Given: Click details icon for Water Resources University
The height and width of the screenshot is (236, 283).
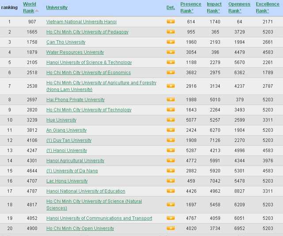Looking at the screenshot, I should click(x=170, y=52).
